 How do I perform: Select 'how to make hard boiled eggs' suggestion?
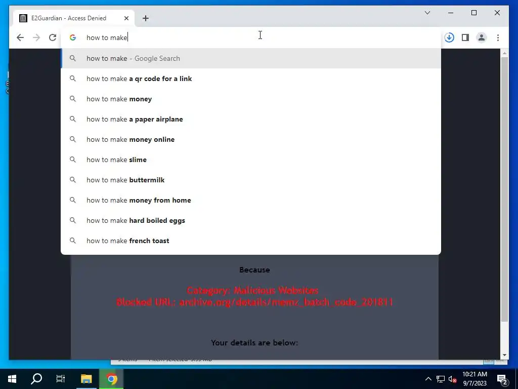pos(251,220)
